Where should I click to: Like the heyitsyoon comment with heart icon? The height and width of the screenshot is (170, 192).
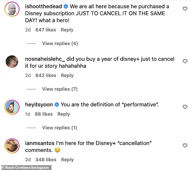pyautogui.click(x=185, y=107)
